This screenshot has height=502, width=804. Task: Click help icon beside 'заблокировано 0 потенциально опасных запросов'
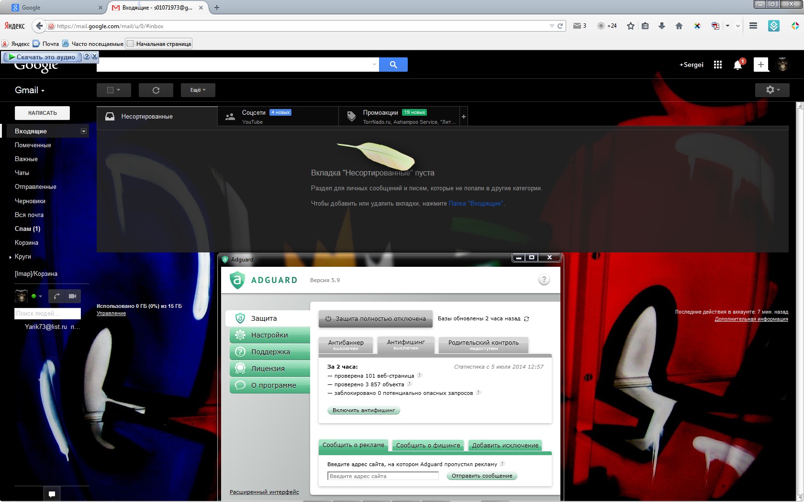(x=479, y=393)
